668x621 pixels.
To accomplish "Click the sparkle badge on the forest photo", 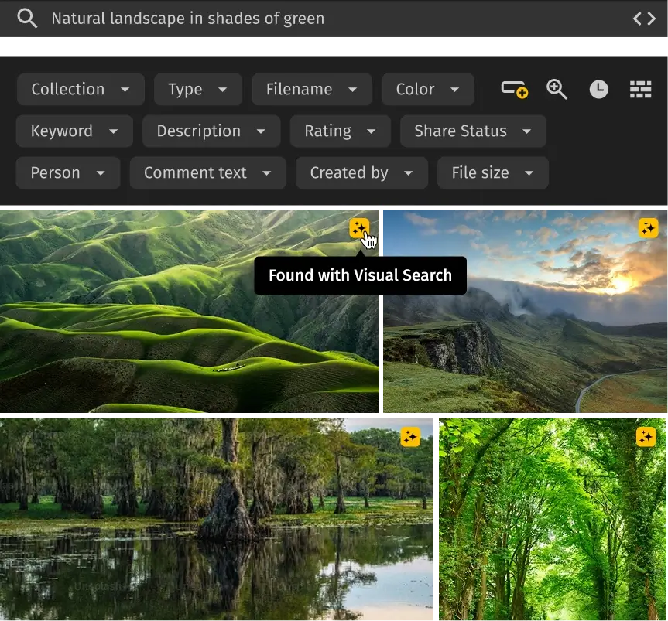I will pyautogui.click(x=646, y=436).
